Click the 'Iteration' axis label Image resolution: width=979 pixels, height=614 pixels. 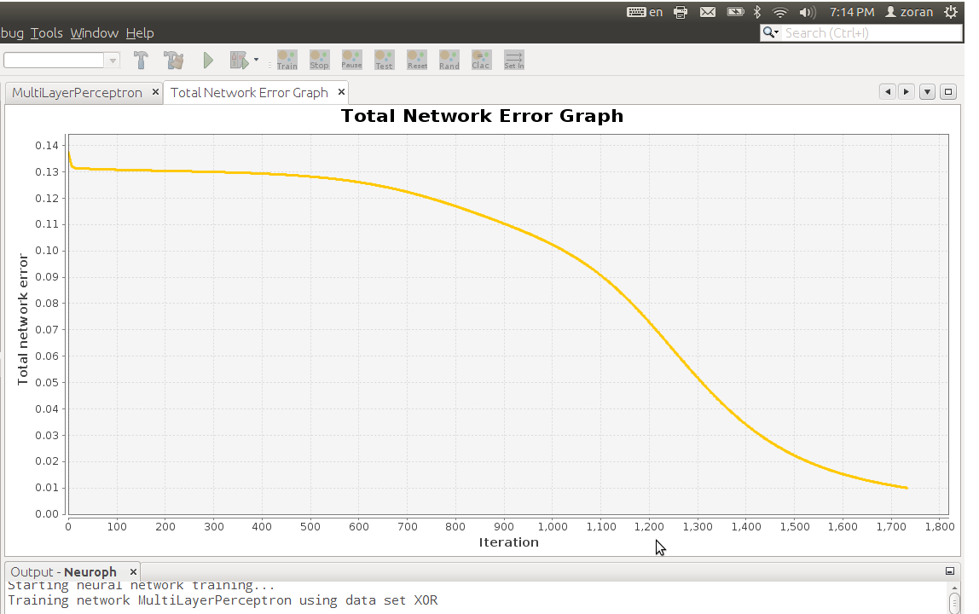point(508,542)
